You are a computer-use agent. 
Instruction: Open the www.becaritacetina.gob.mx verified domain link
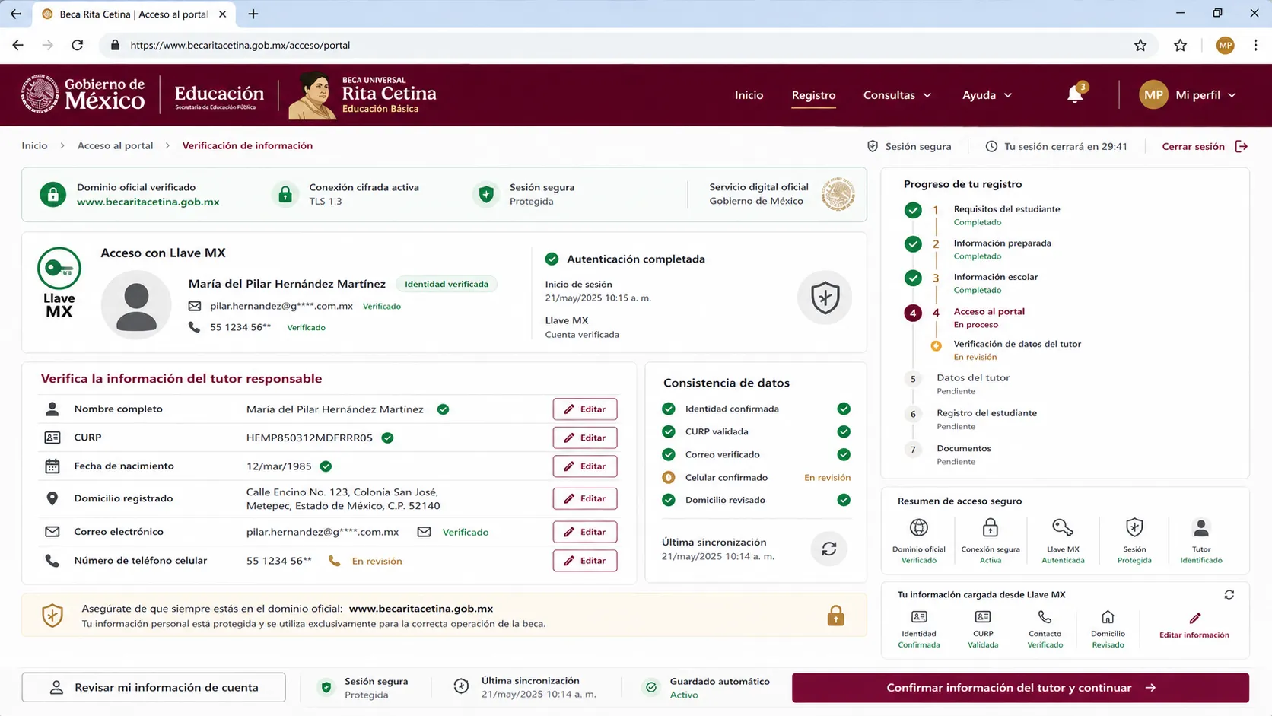pyautogui.click(x=148, y=202)
